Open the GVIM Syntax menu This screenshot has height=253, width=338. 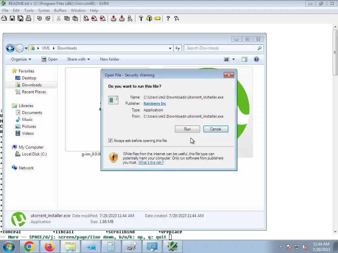(x=44, y=11)
